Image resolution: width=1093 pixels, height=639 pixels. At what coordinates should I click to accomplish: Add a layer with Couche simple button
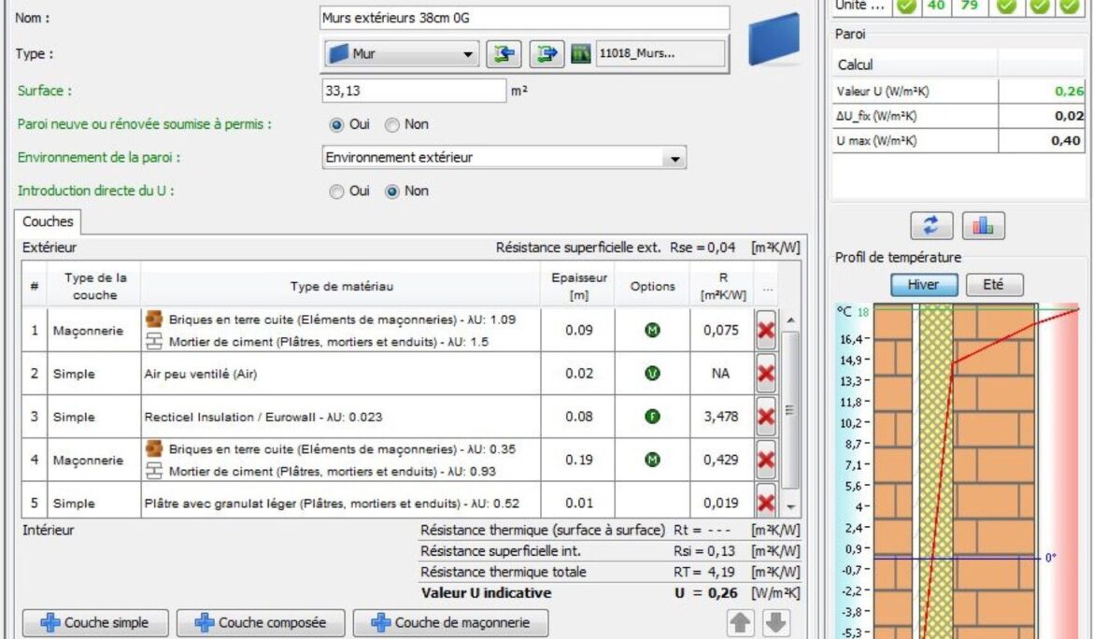coord(92,623)
